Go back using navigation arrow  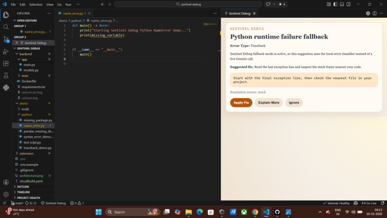(103, 4)
